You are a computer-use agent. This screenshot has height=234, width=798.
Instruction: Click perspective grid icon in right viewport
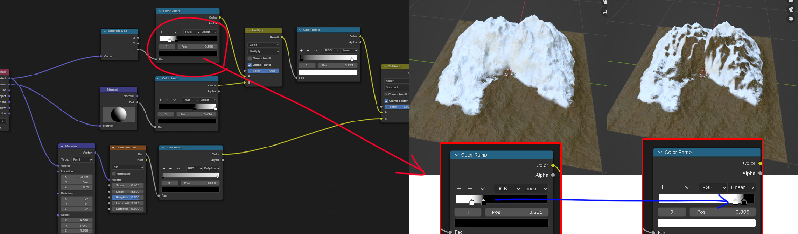pos(791,19)
